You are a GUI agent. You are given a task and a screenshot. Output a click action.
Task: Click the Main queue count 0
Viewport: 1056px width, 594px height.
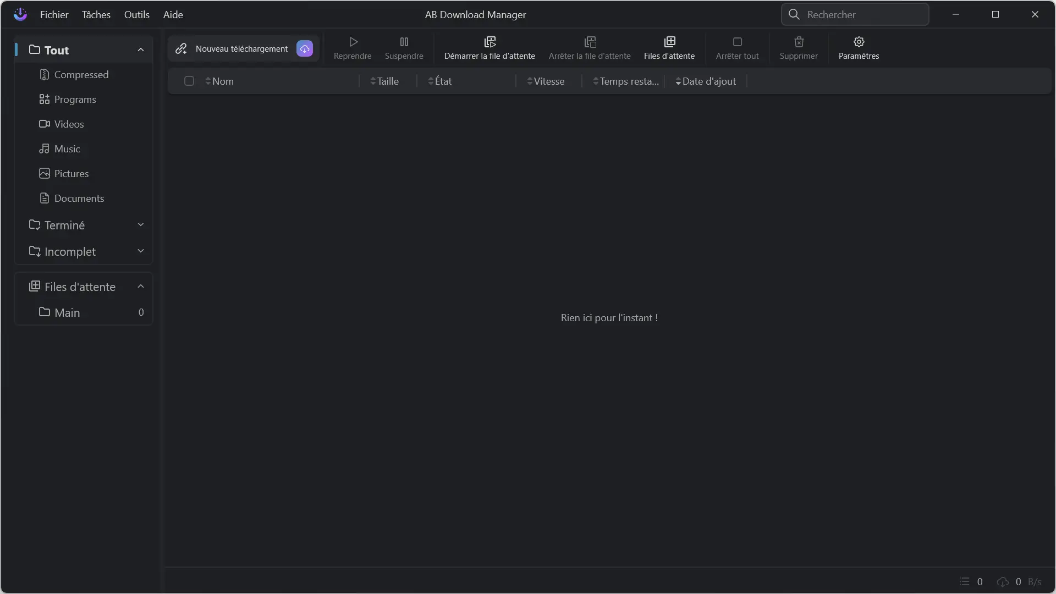[141, 312]
